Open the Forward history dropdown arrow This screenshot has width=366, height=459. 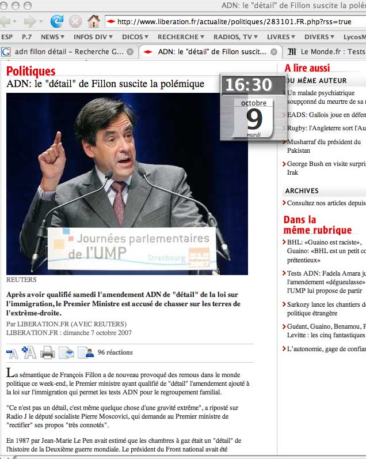pos(41,22)
